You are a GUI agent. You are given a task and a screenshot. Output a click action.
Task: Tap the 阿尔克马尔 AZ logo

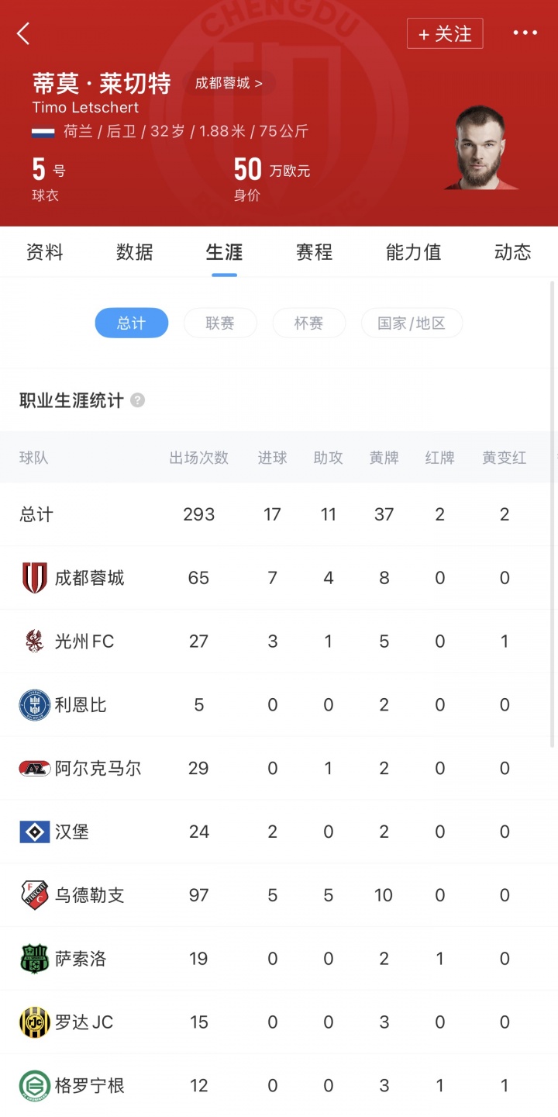point(35,769)
